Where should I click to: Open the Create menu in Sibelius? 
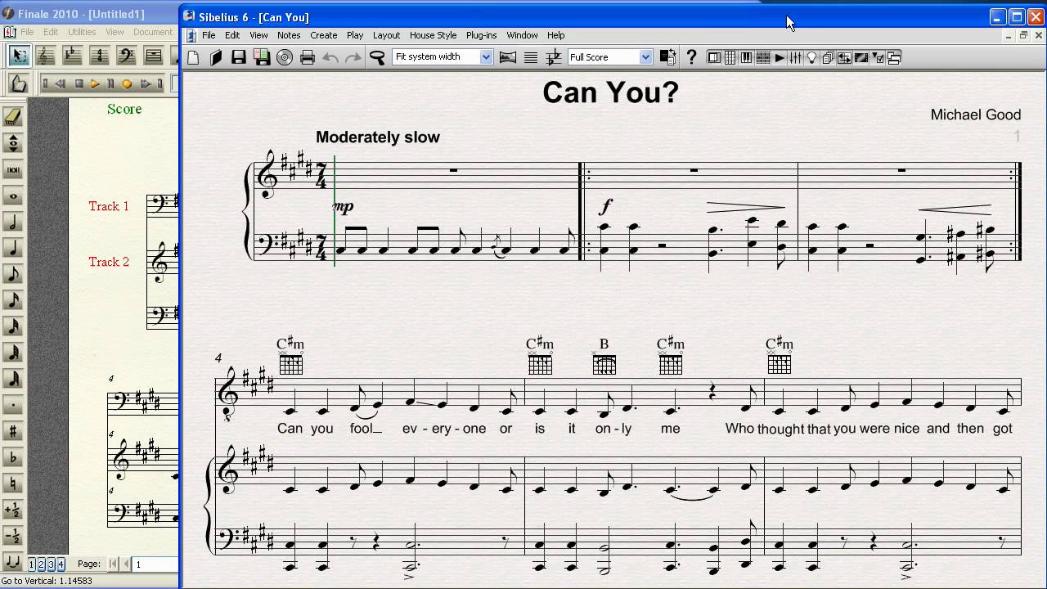(323, 35)
